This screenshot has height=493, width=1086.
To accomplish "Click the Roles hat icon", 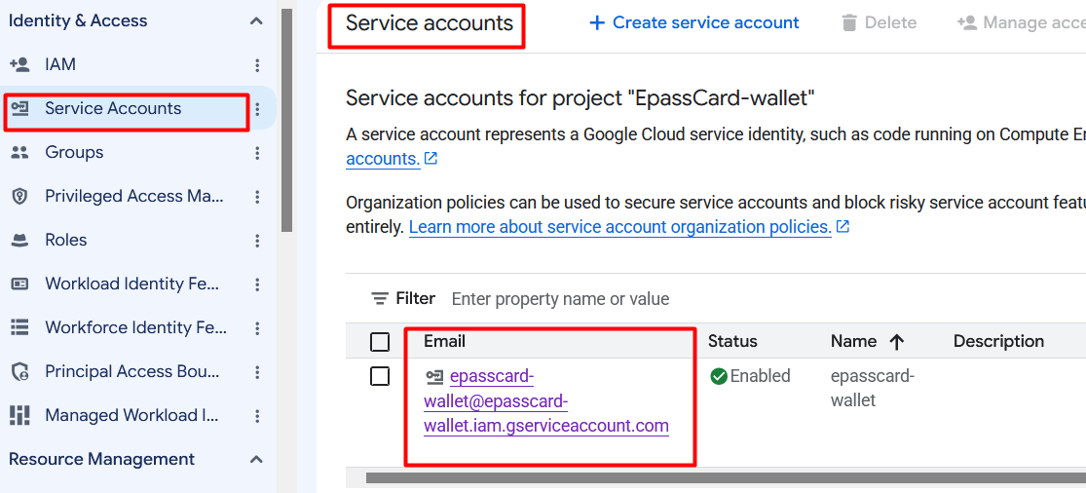I will (x=20, y=241).
